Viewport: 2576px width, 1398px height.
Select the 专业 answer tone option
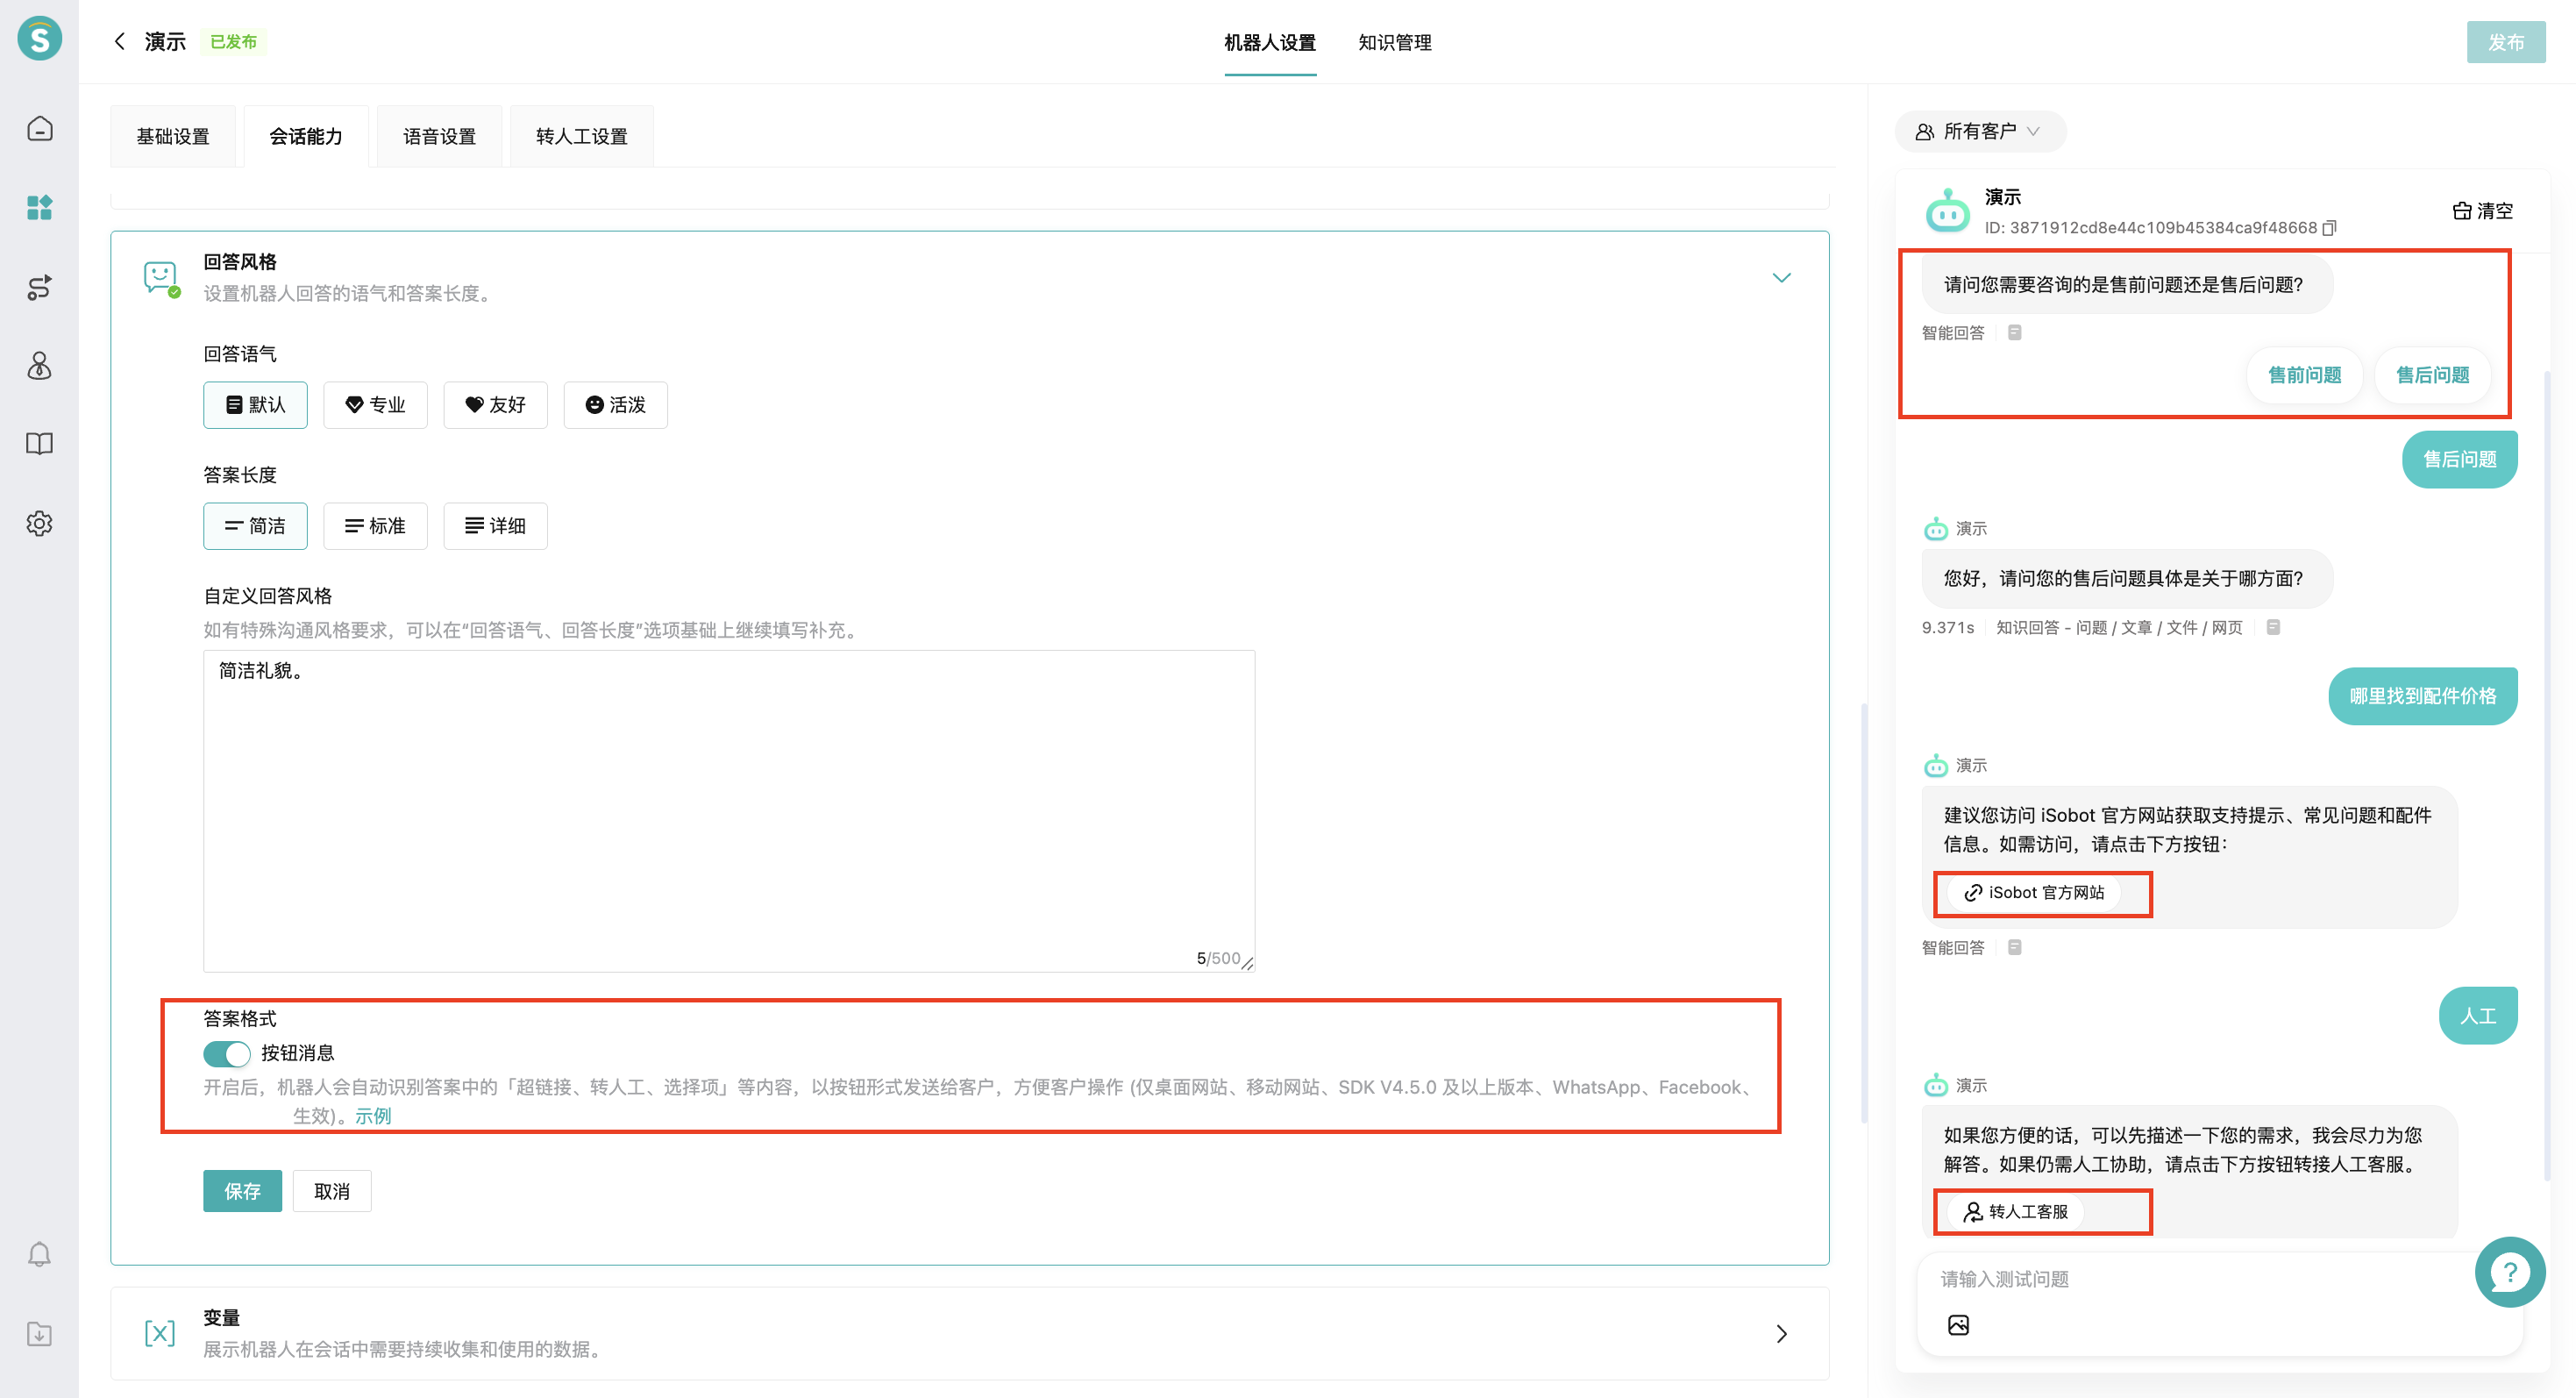coord(375,405)
